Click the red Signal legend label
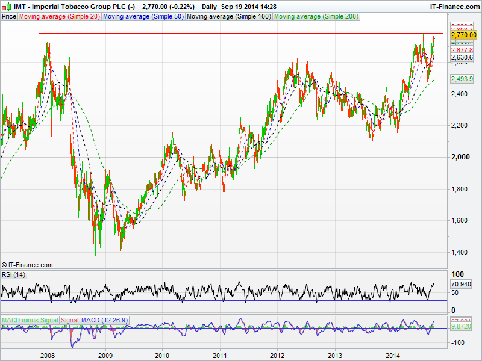 coord(69,319)
